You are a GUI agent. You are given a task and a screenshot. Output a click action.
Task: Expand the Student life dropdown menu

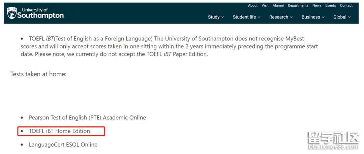[246, 17]
